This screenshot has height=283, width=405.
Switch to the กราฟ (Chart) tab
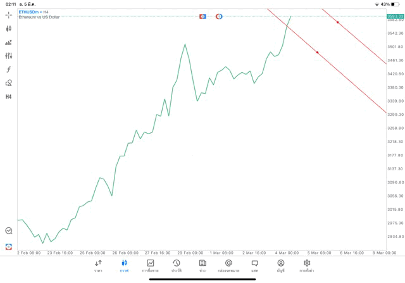click(124, 266)
